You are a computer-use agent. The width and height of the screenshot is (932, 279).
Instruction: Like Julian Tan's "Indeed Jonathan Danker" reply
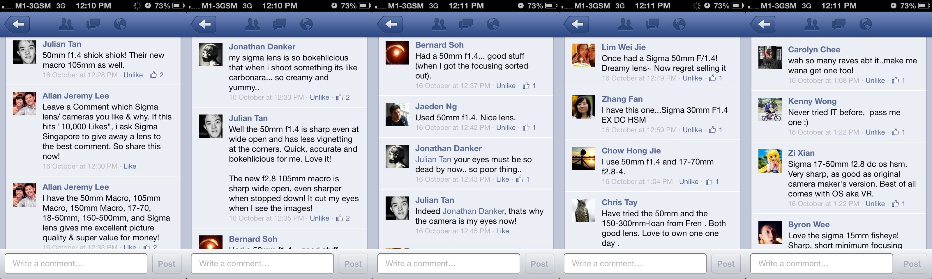point(502,231)
